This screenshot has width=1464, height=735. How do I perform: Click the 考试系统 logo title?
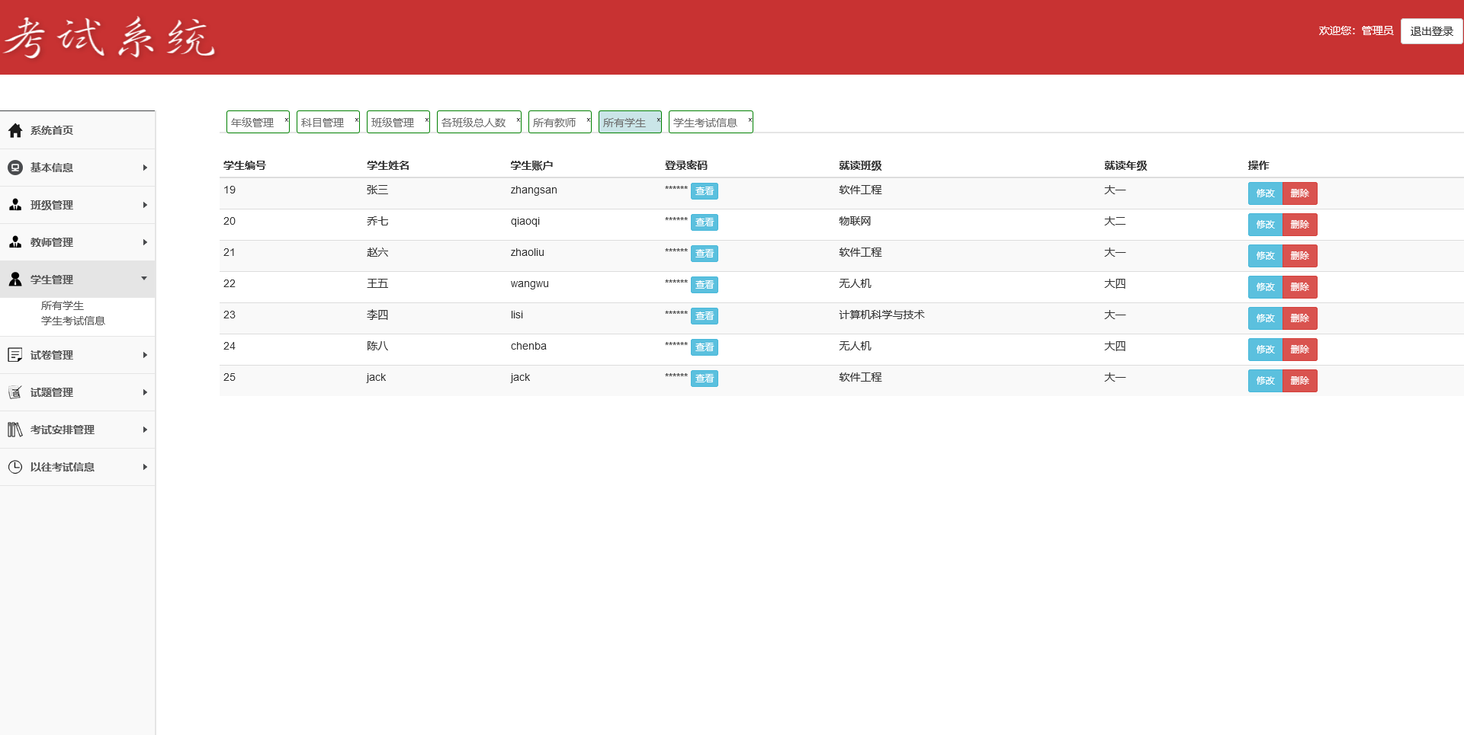click(111, 37)
